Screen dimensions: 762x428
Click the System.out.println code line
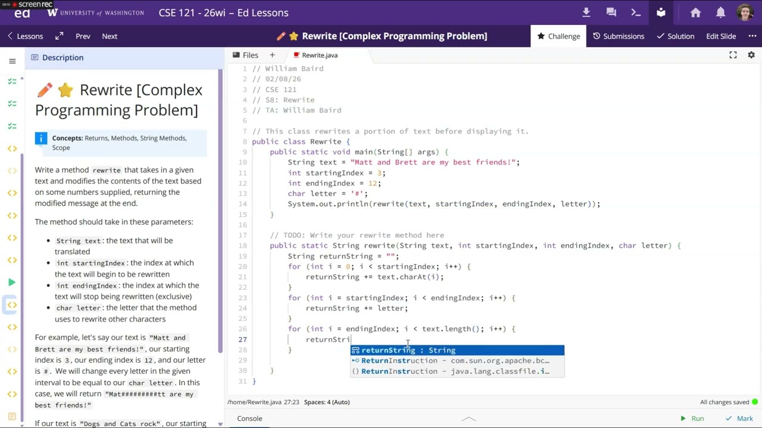click(444, 204)
